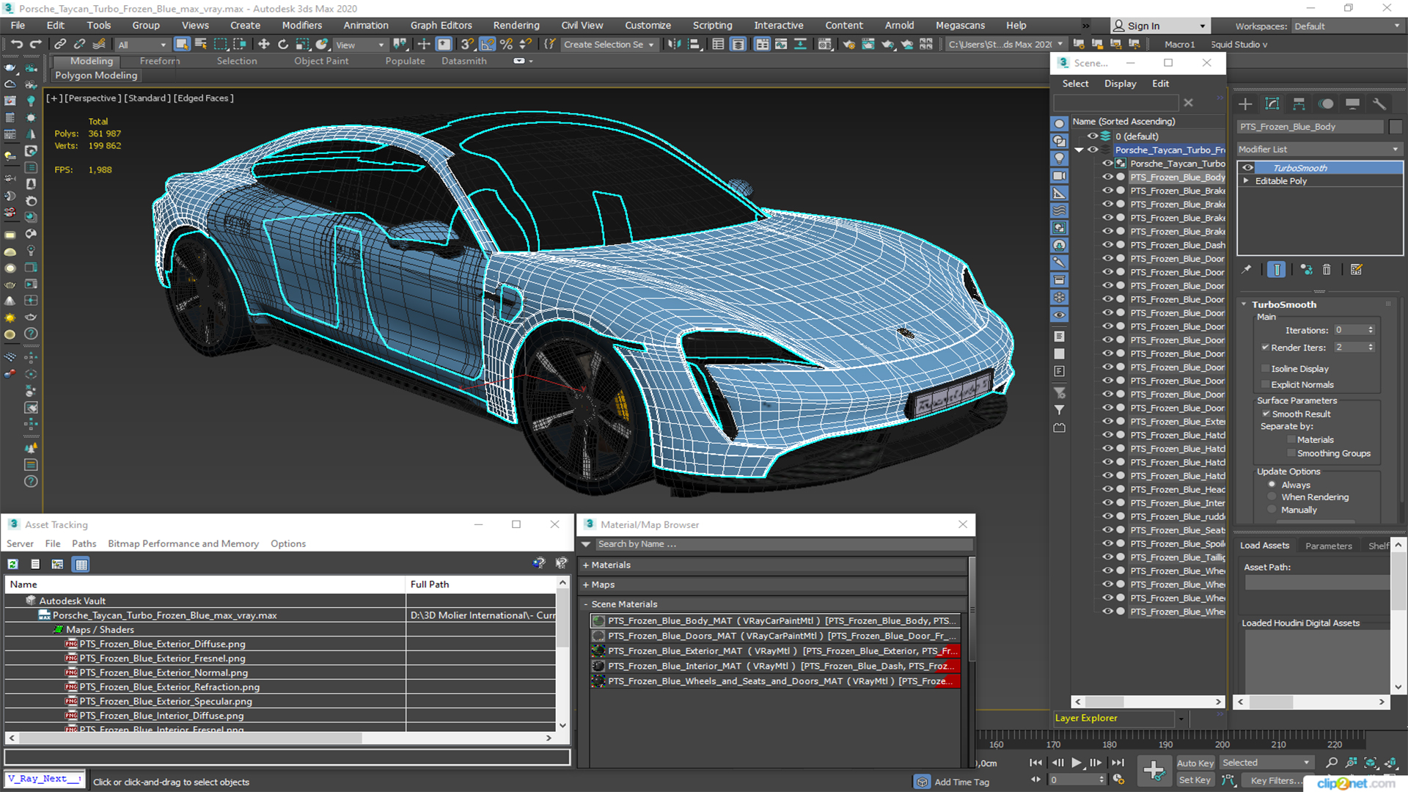Switch to the Freeform ribbon tab
This screenshot has width=1408, height=792.
point(159,61)
